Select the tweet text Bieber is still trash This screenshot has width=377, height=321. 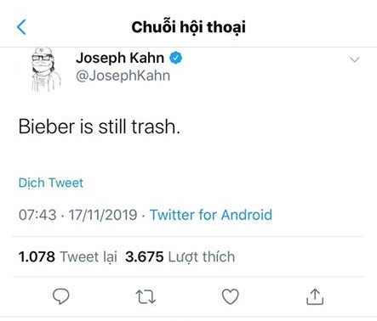(100, 127)
